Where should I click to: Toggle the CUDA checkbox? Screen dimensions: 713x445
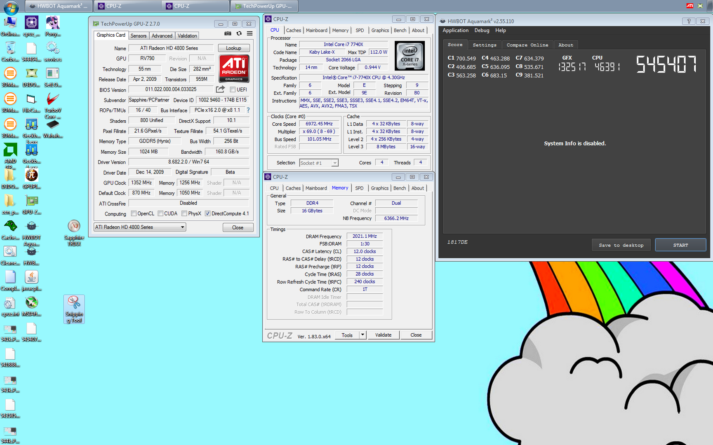click(x=160, y=213)
